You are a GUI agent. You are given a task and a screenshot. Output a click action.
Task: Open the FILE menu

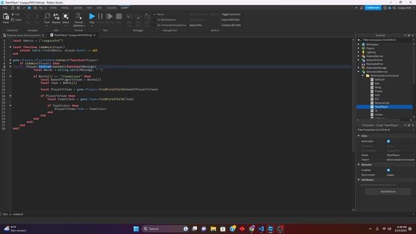(x=5, y=8)
